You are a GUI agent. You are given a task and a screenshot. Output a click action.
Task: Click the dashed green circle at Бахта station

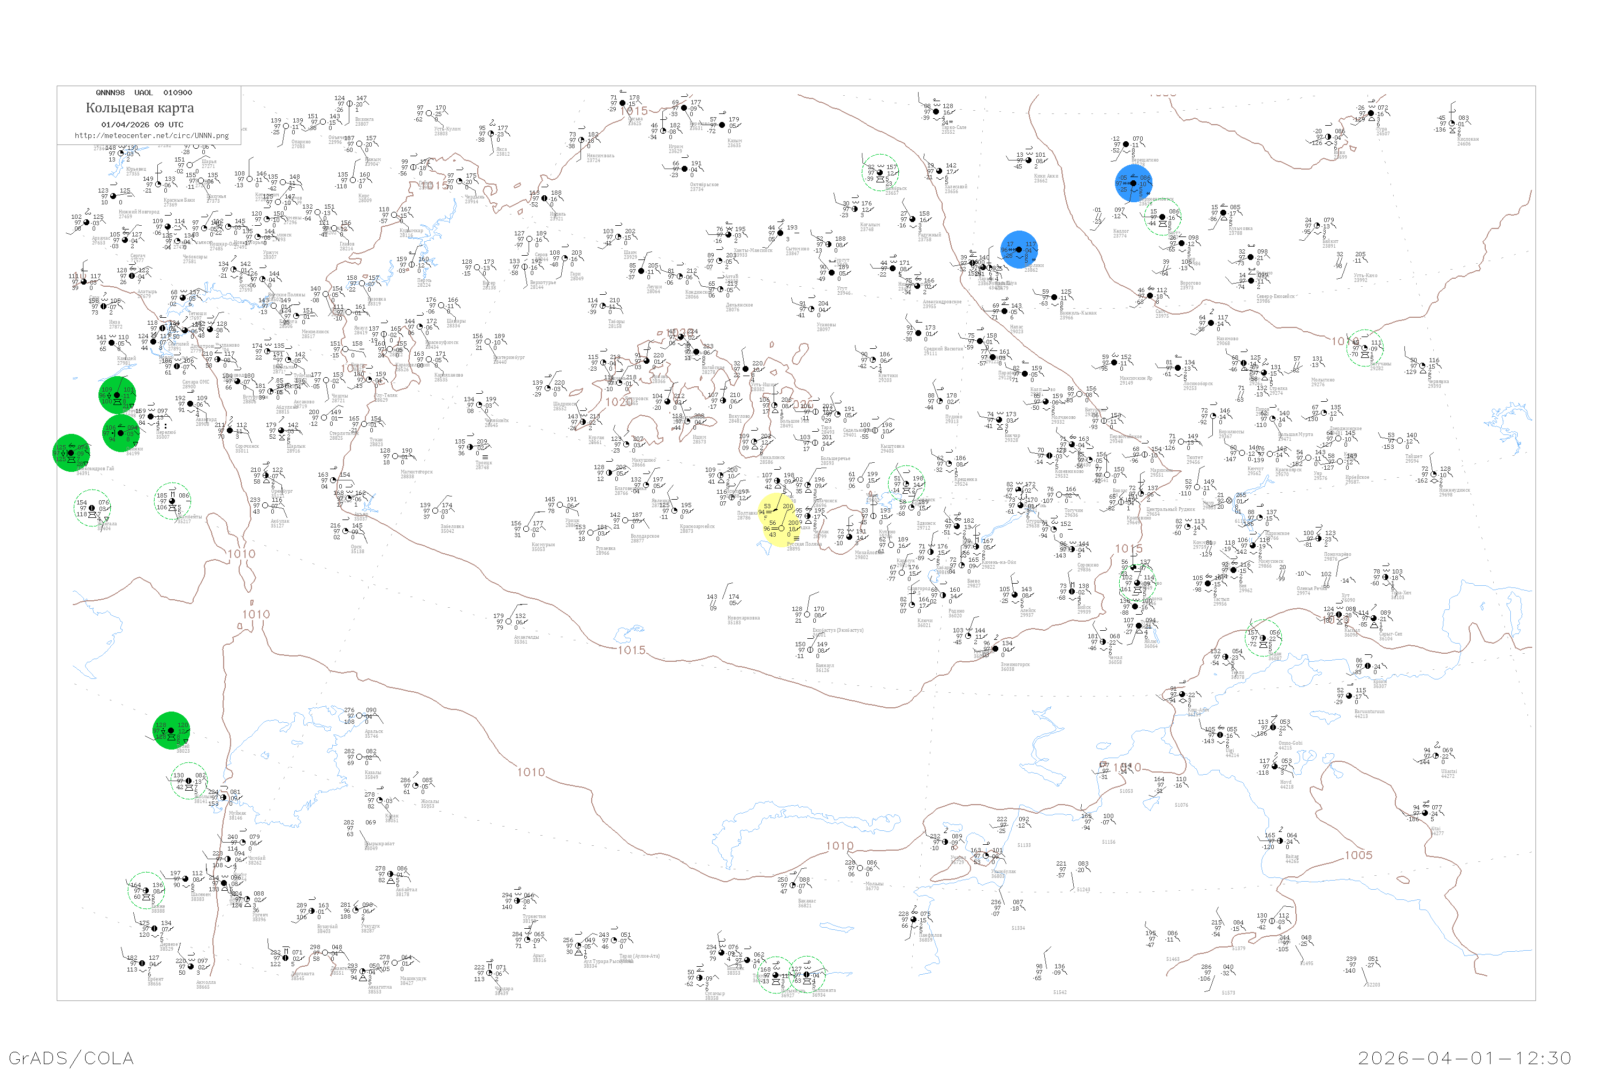tap(1162, 217)
